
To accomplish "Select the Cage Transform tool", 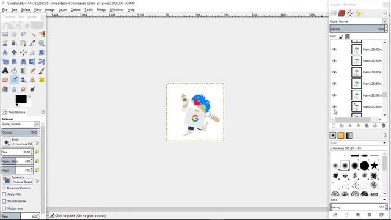I will point(42,62).
